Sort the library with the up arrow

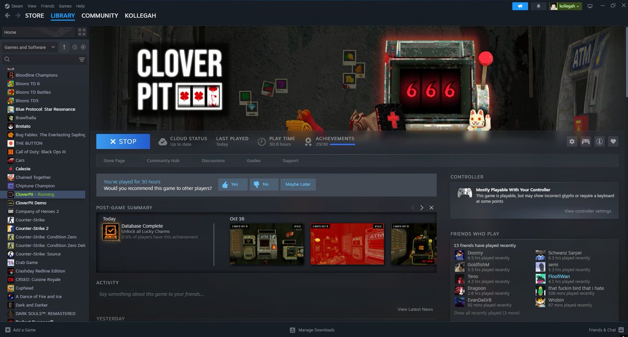64,47
